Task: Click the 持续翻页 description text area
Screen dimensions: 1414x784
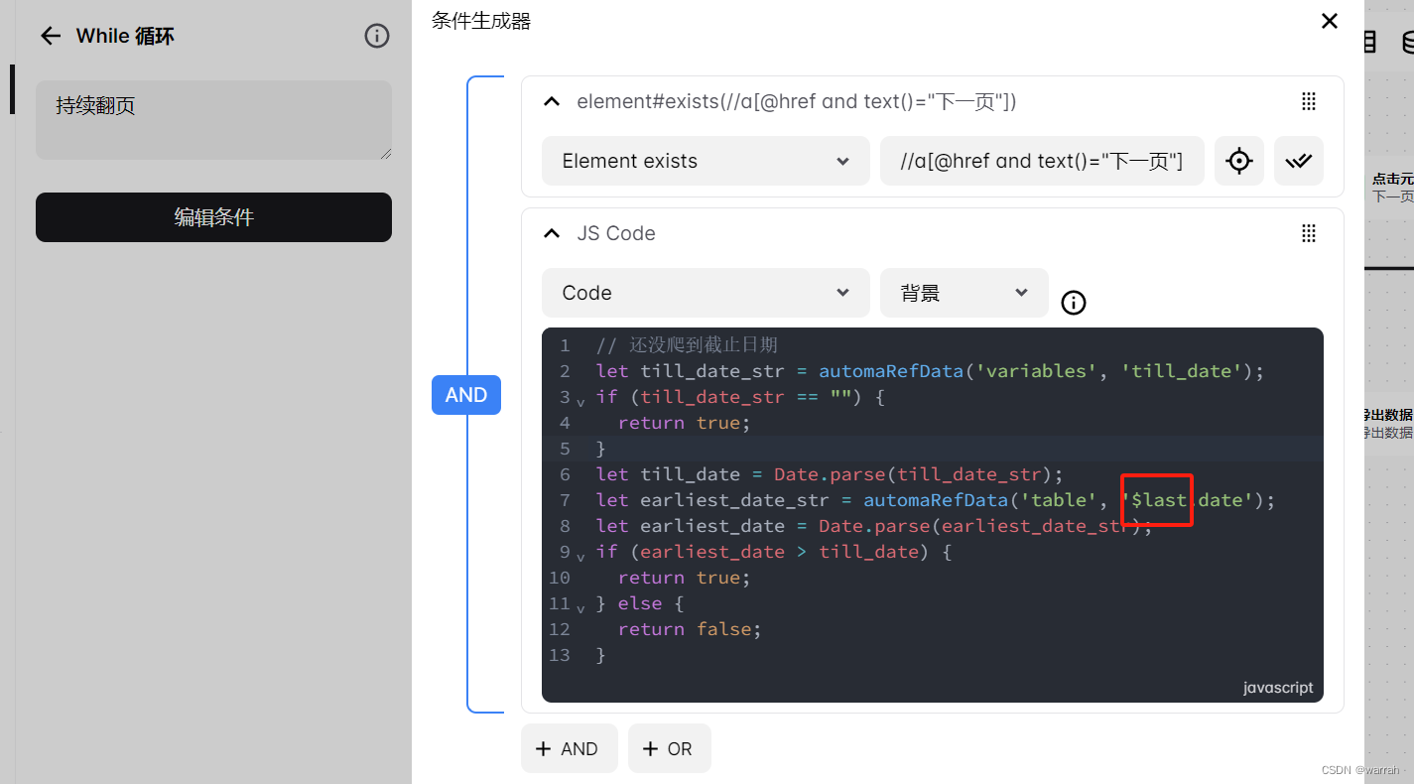Action: pyautogui.click(x=213, y=119)
